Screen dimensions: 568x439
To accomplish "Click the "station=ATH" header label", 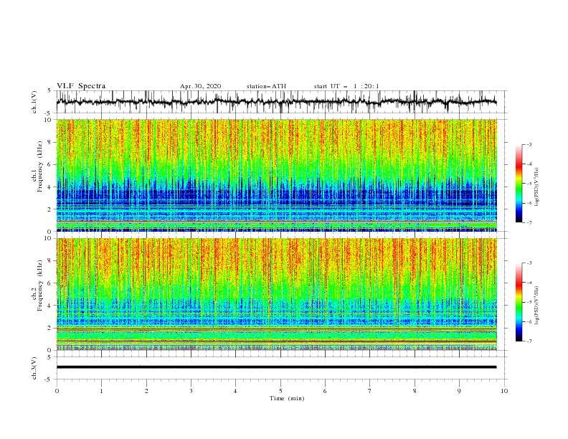I will coord(266,86).
